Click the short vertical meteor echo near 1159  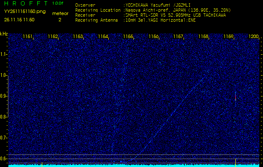(x=236, y=96)
